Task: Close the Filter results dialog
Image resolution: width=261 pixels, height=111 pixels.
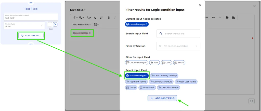Action: [200, 5]
